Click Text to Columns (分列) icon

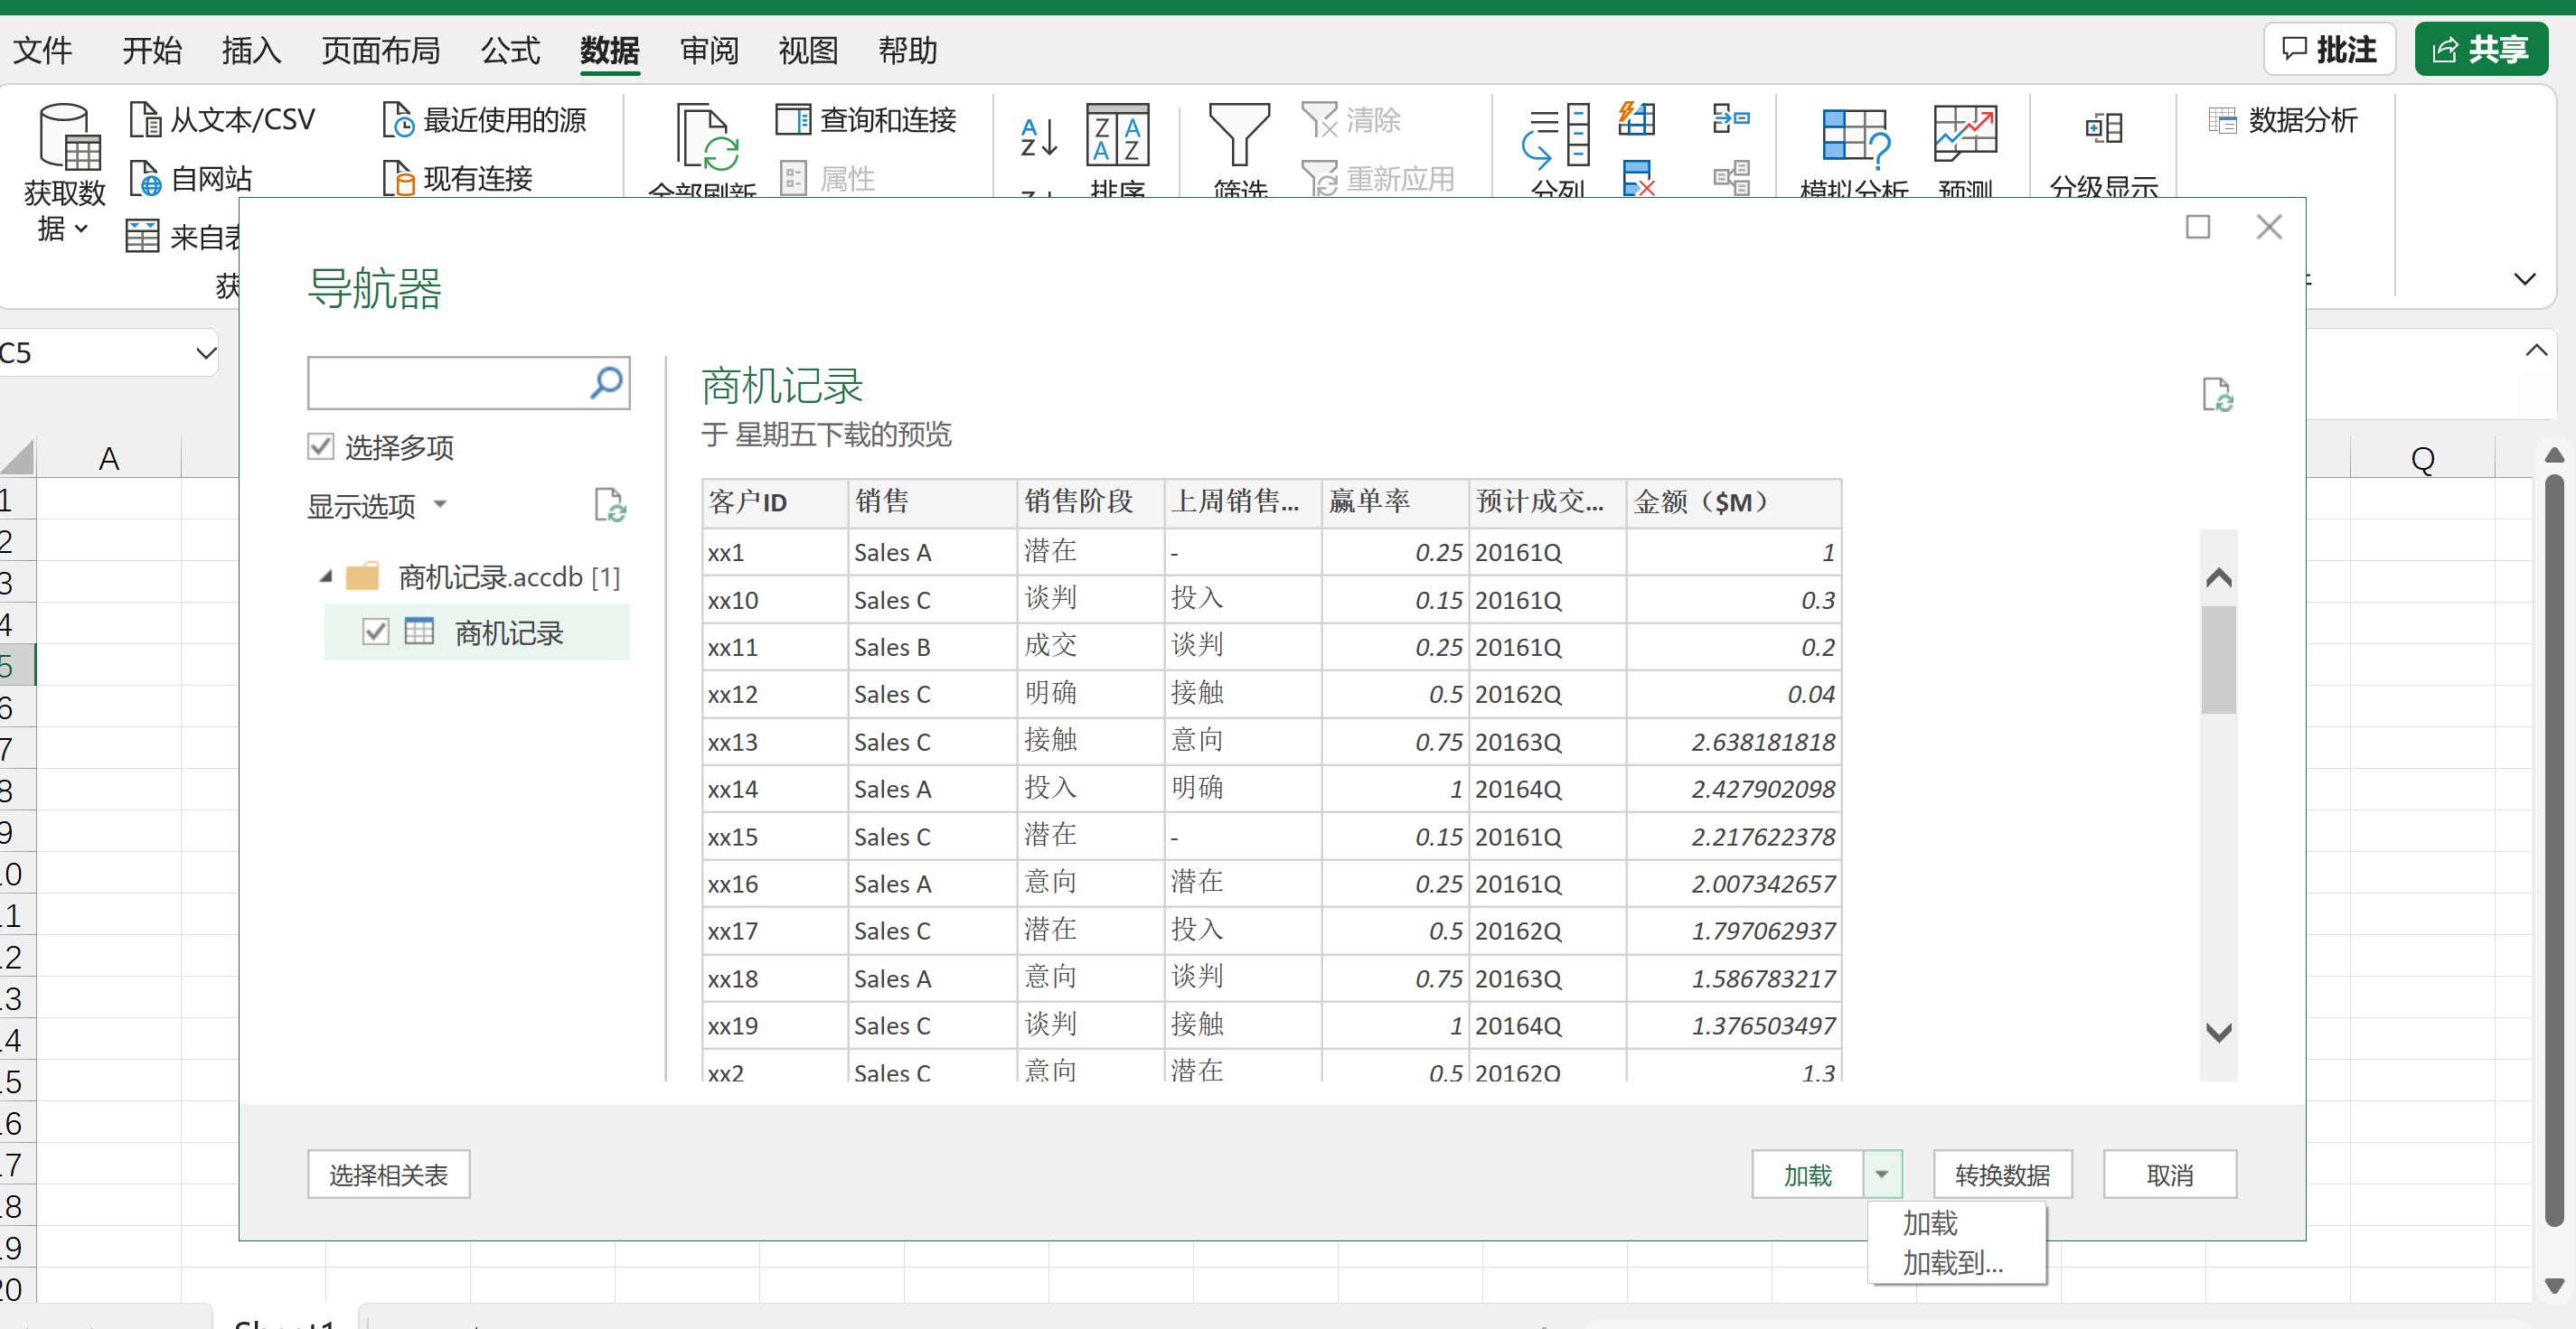(1556, 135)
